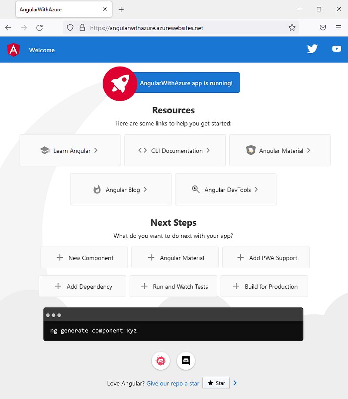348x399 pixels.
Task: Open the CLI Documentation link text
Action: point(177,151)
